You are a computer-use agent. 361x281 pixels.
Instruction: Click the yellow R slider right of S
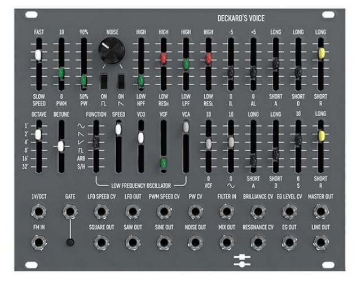[321, 135]
